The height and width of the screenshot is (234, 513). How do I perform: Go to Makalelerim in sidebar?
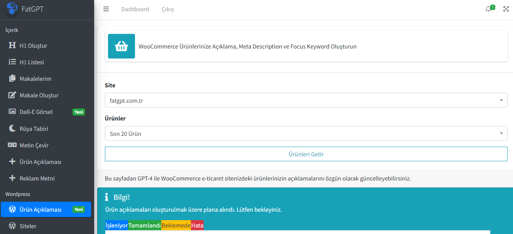(x=46, y=79)
